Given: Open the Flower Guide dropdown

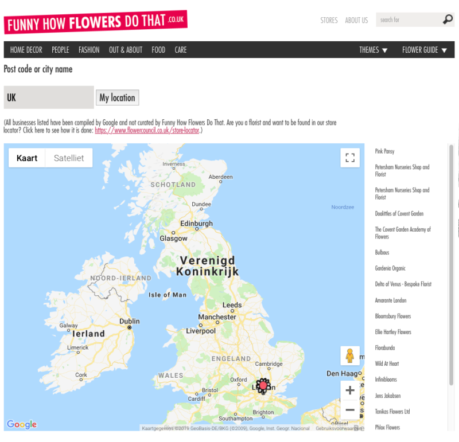Looking at the screenshot, I should coord(424,50).
